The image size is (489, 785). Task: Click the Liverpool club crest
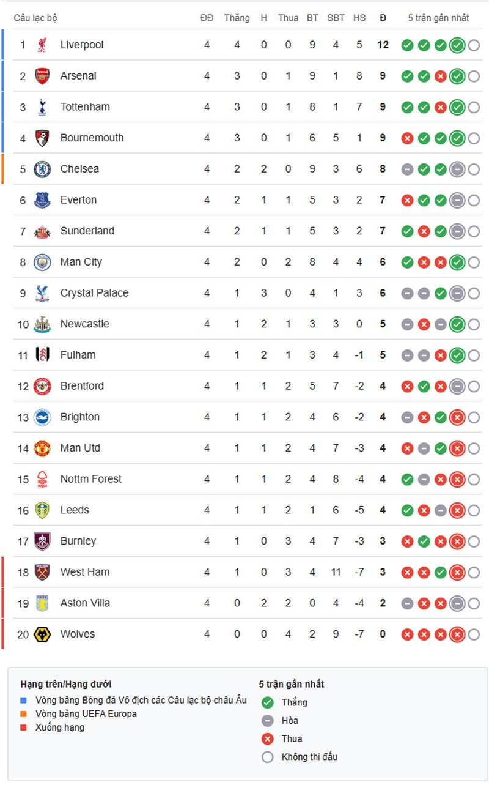point(42,45)
